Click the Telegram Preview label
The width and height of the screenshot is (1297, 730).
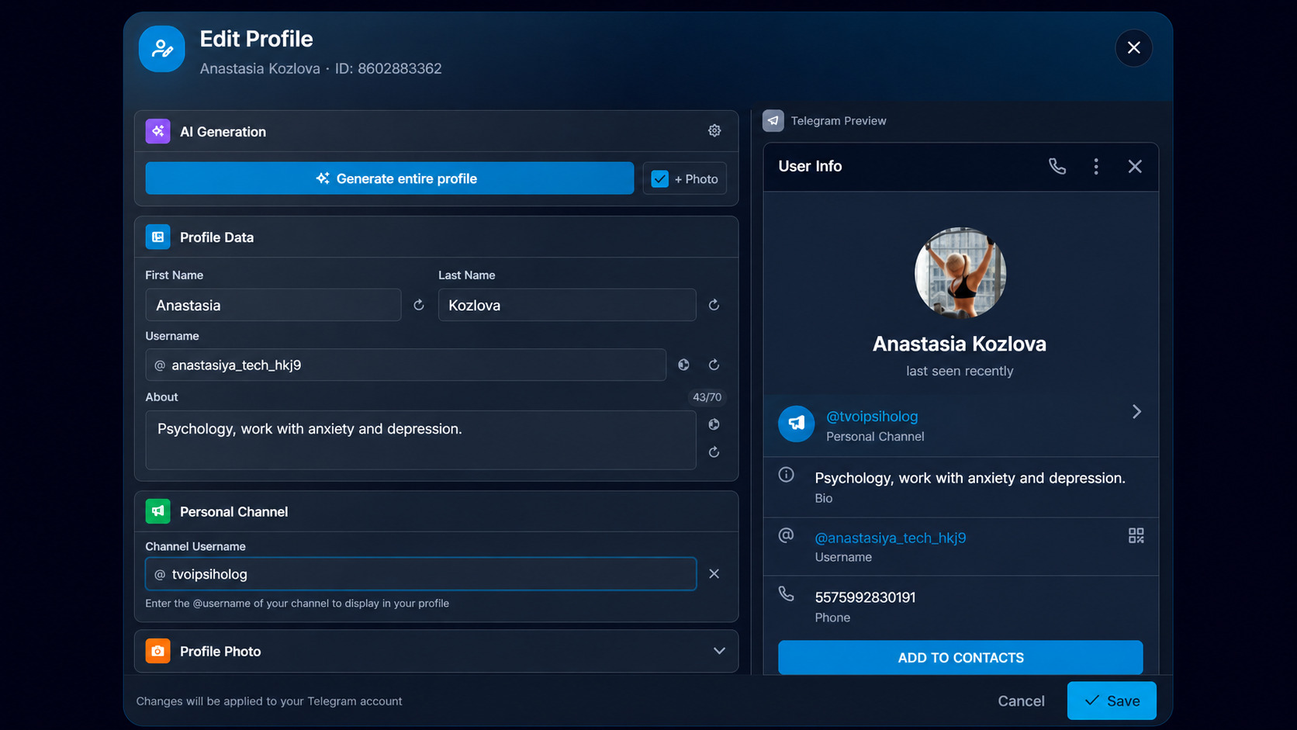[839, 121]
